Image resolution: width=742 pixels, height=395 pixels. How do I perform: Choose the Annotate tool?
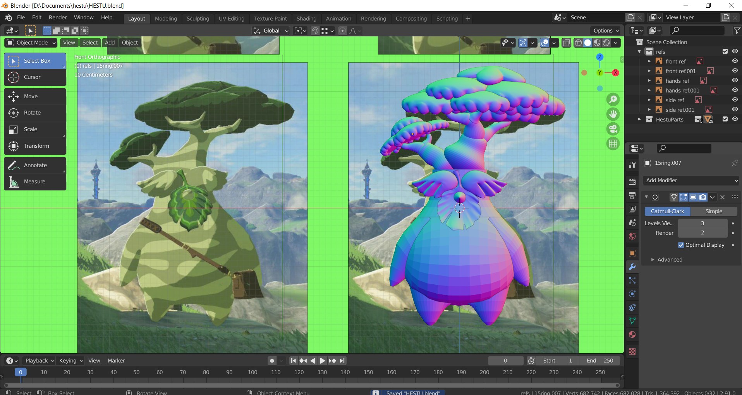[x=35, y=165]
